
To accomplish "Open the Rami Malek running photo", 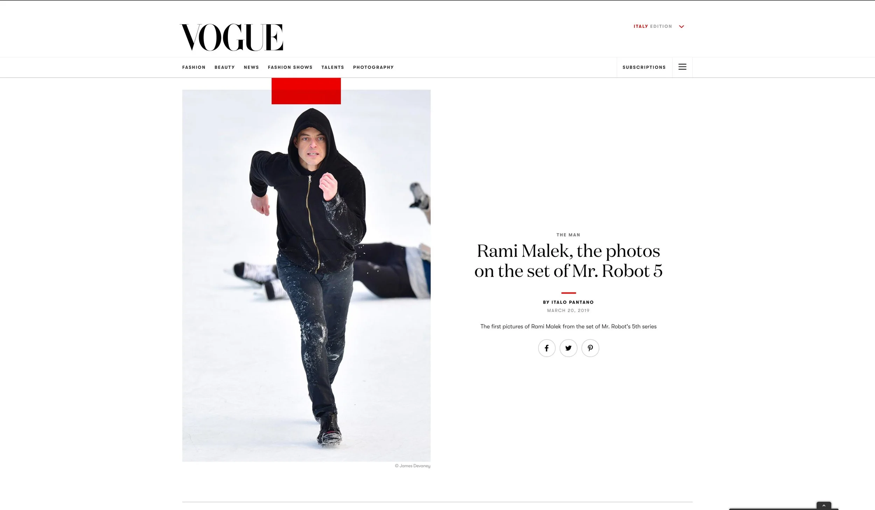I will coord(306,276).
